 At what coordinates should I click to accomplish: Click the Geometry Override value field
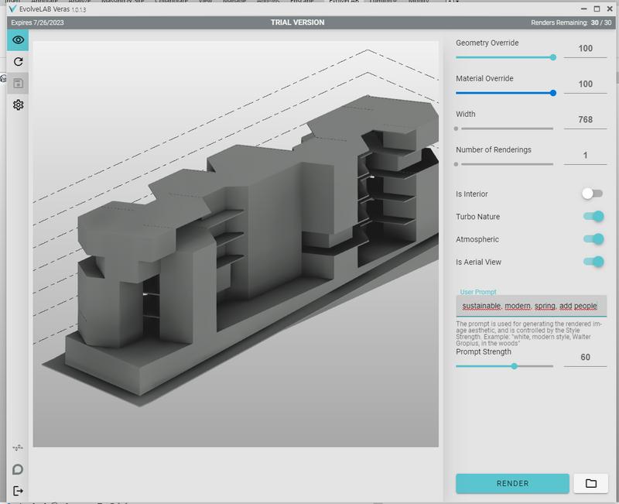585,49
